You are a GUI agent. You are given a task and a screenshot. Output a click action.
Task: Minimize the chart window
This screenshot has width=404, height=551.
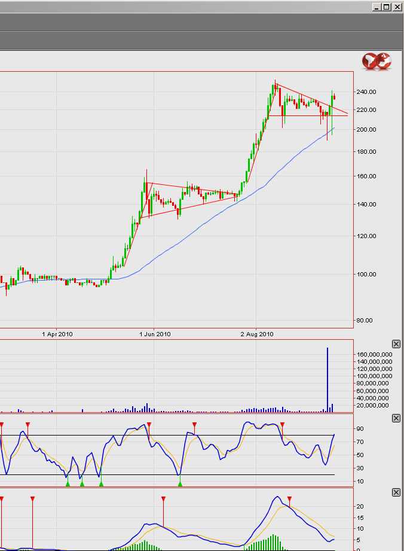377,7
